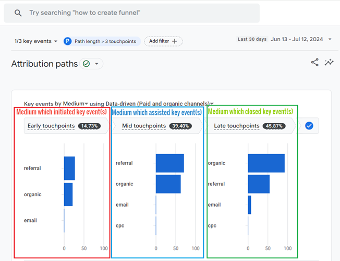Click the share report icon

(315, 62)
